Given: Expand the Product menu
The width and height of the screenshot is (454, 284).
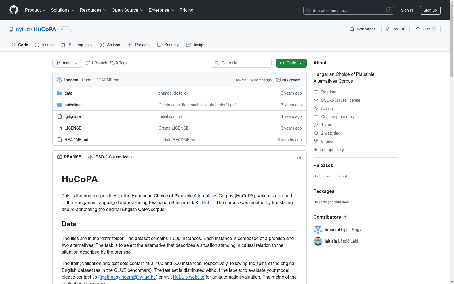Looking at the screenshot, I should (x=35, y=10).
